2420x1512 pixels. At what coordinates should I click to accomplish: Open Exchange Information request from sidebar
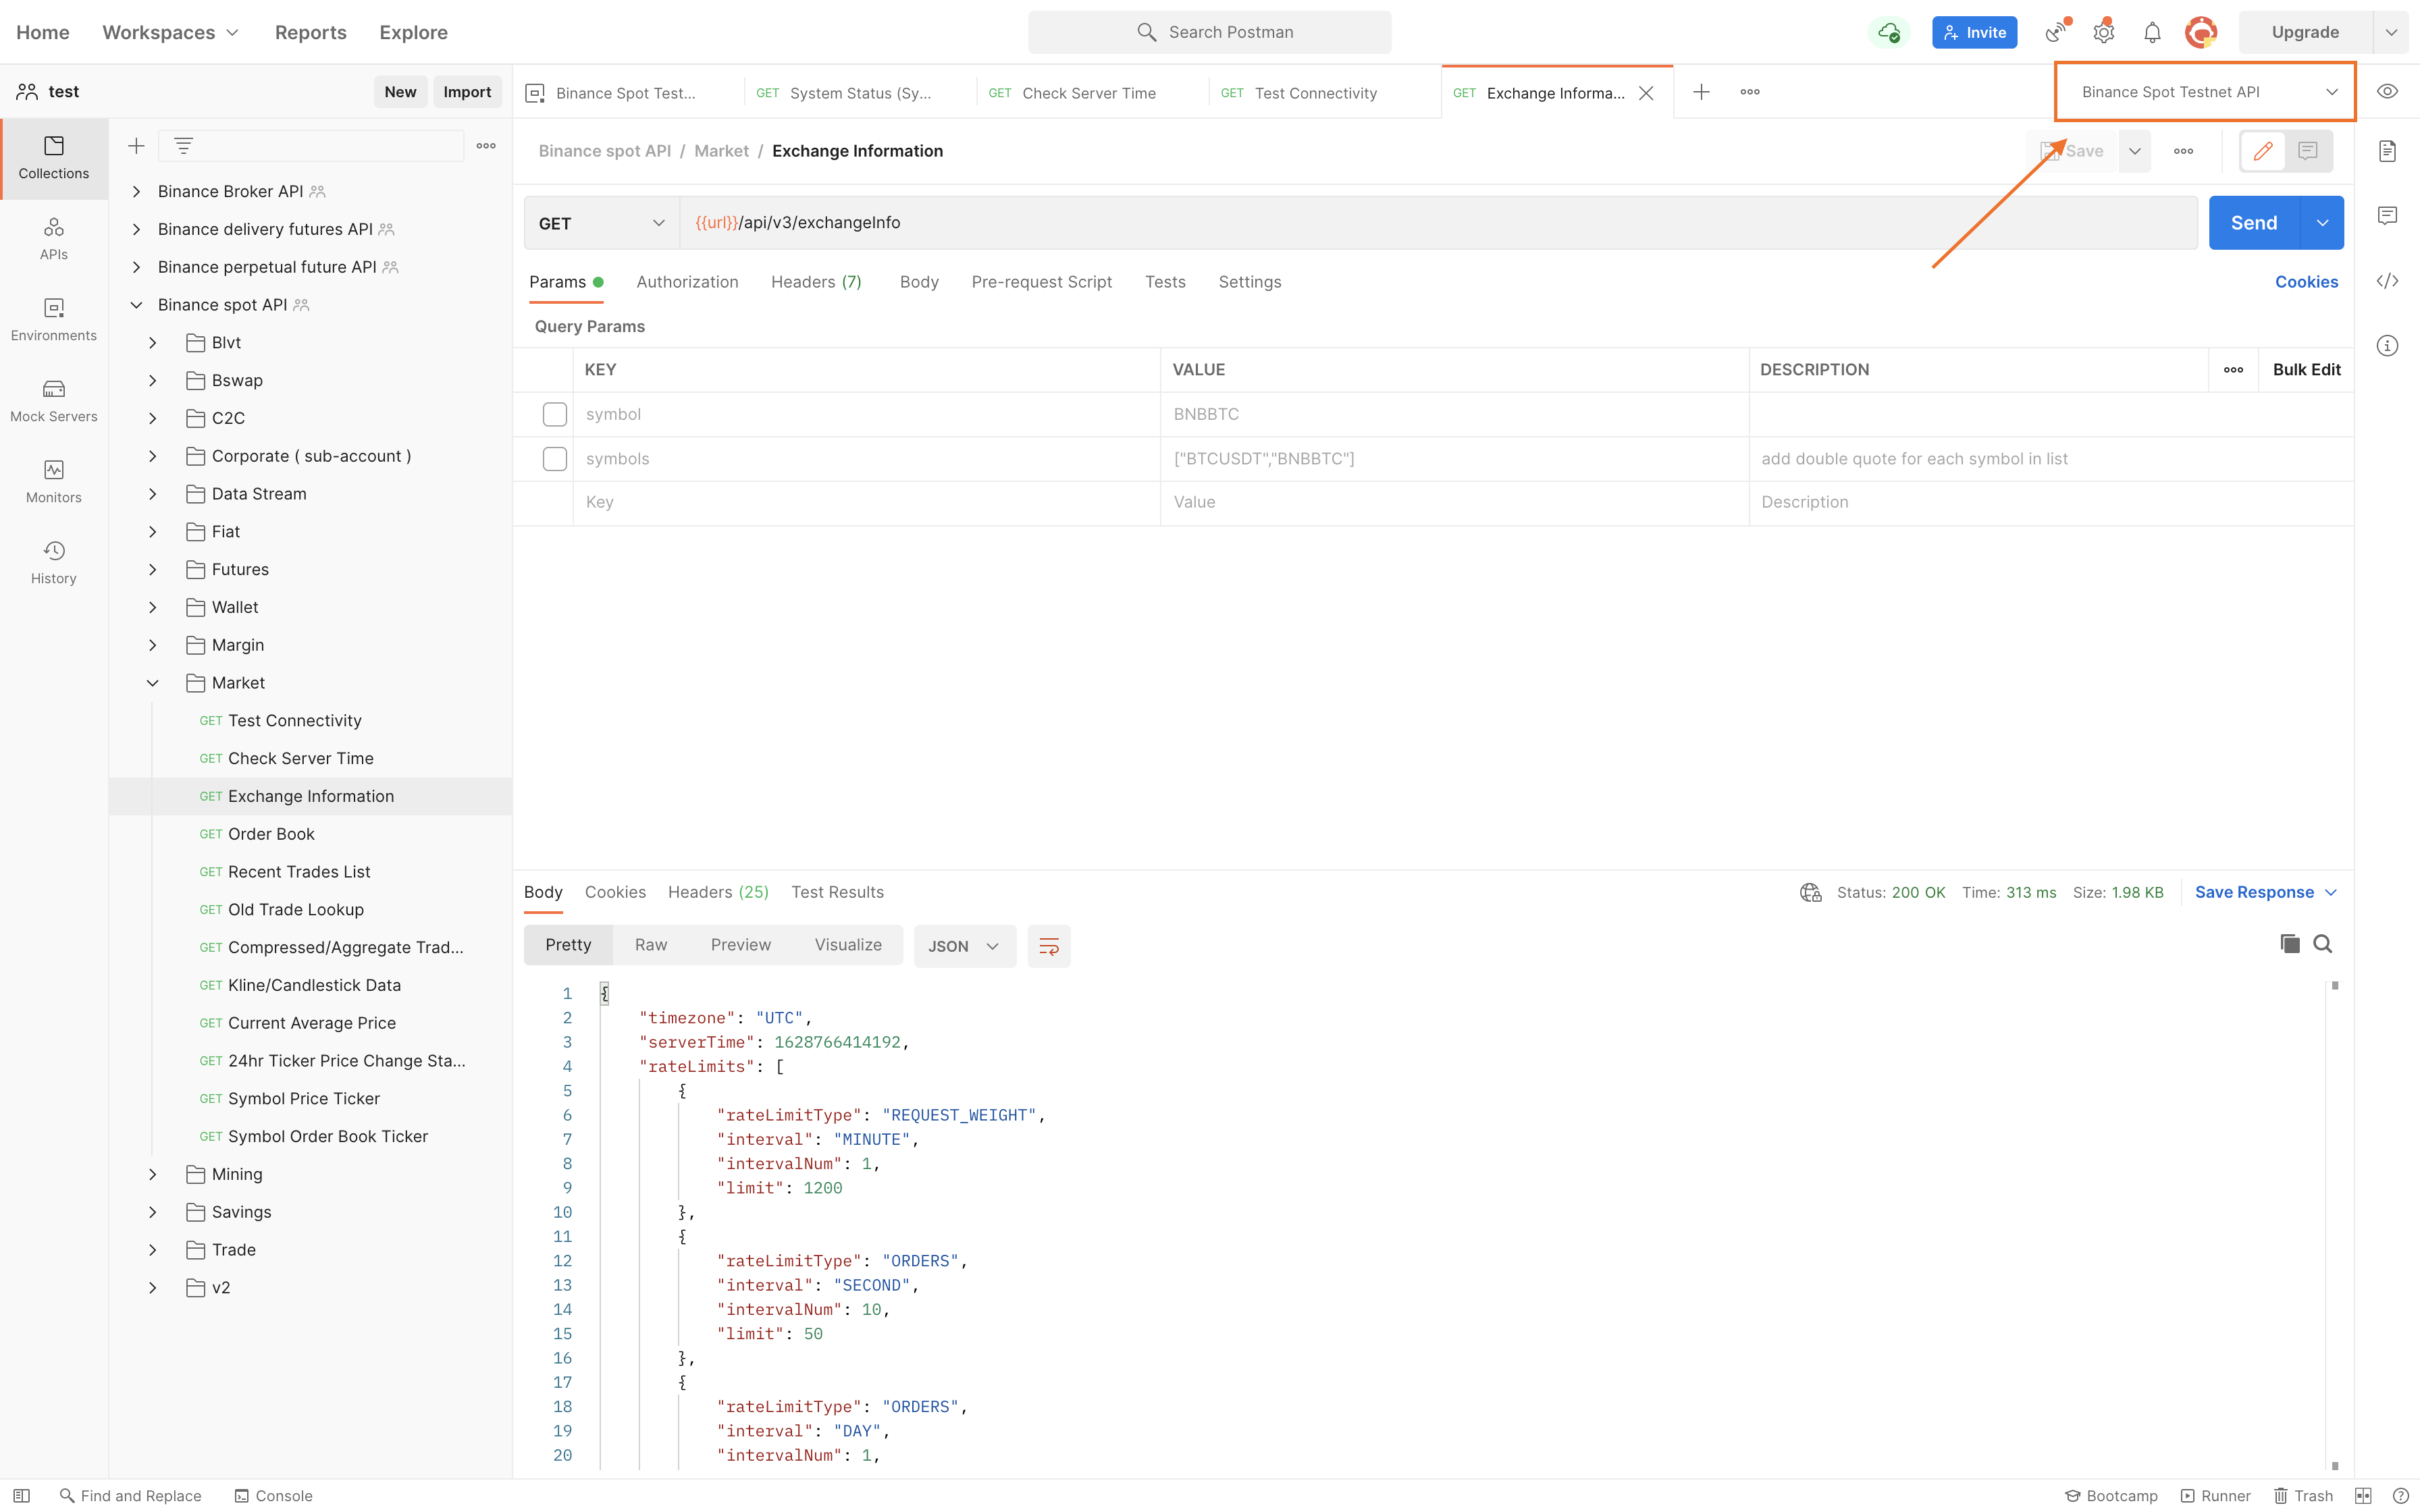click(x=310, y=796)
